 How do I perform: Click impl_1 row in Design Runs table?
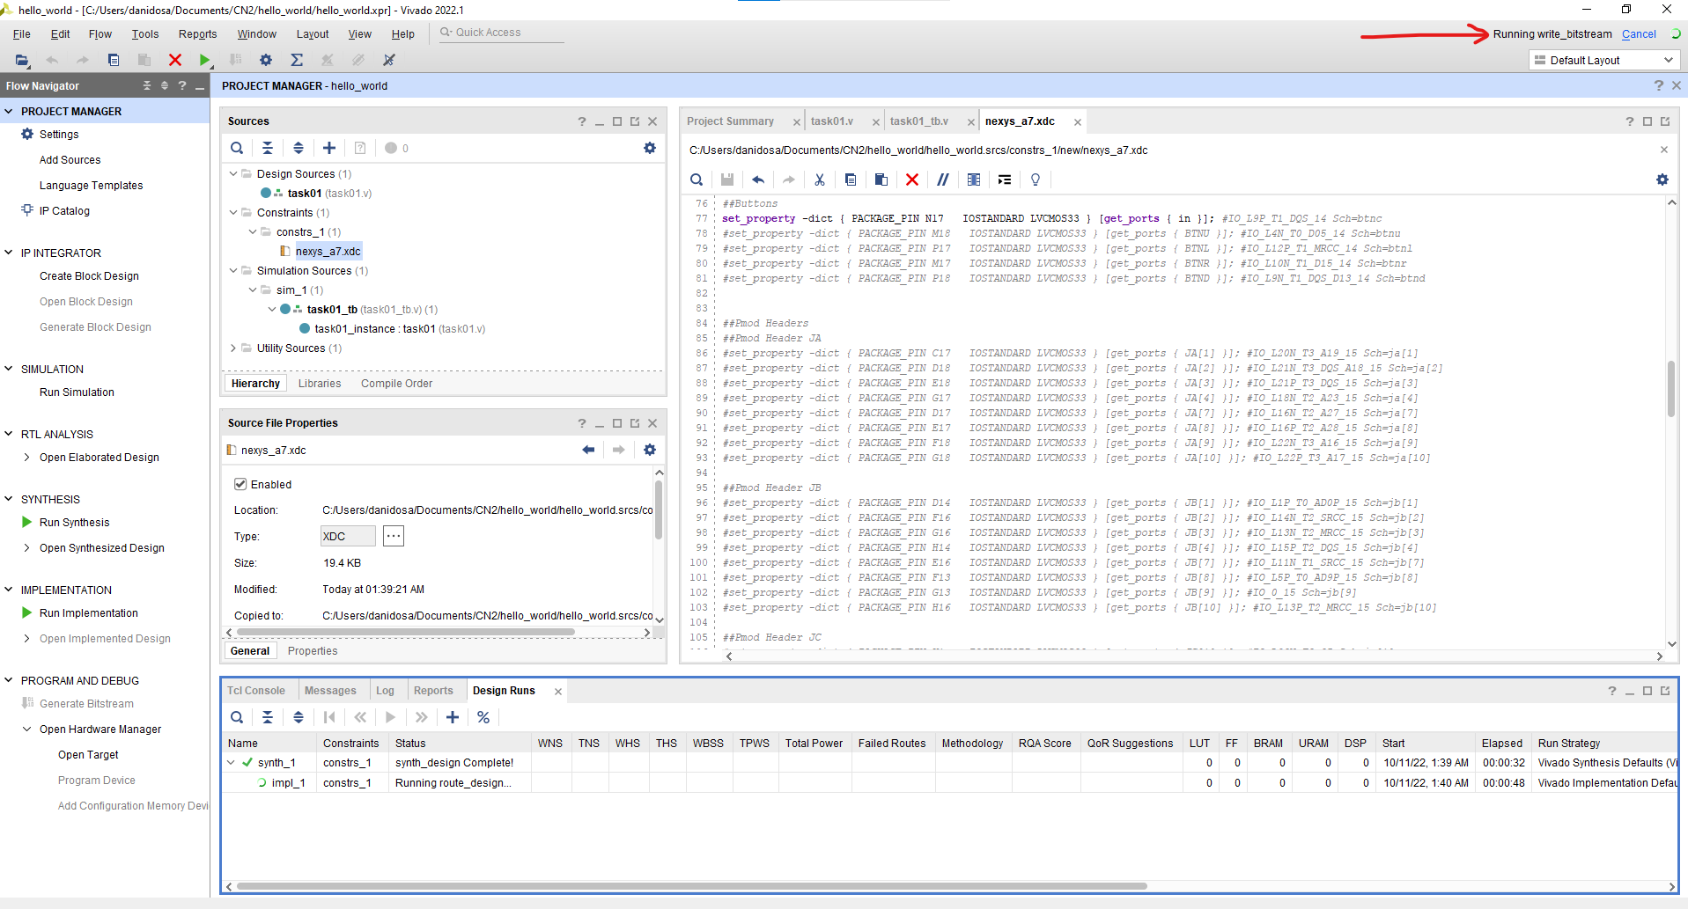(x=949, y=783)
